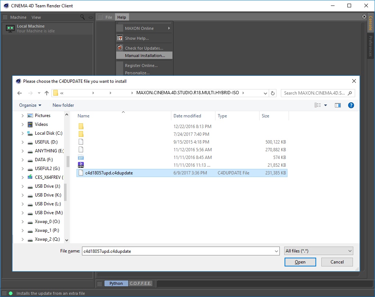Open the File menu
The height and width of the screenshot is (297, 375).
109,17
